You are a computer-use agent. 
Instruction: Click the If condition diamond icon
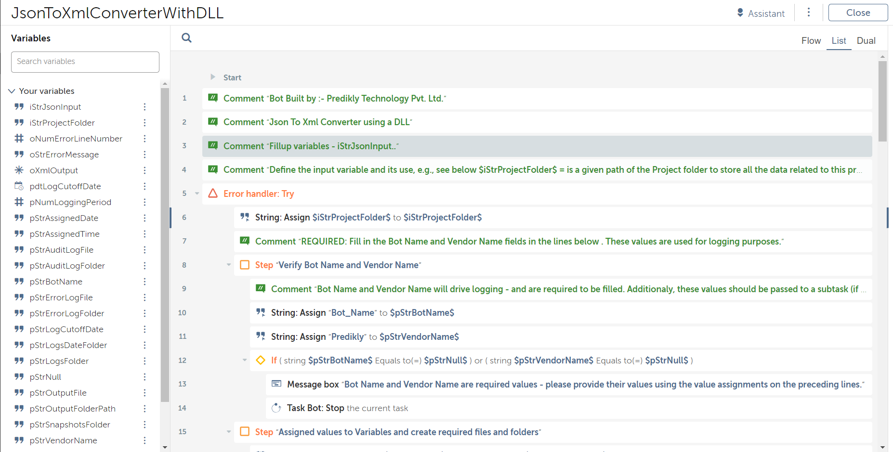[261, 360]
